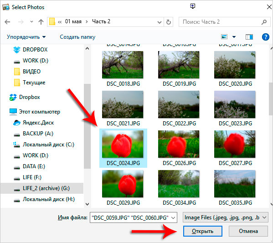Viewport: 273px width, 243px height.
Task: Open the recent locations dropdown arrow
Action: tap(31, 22)
